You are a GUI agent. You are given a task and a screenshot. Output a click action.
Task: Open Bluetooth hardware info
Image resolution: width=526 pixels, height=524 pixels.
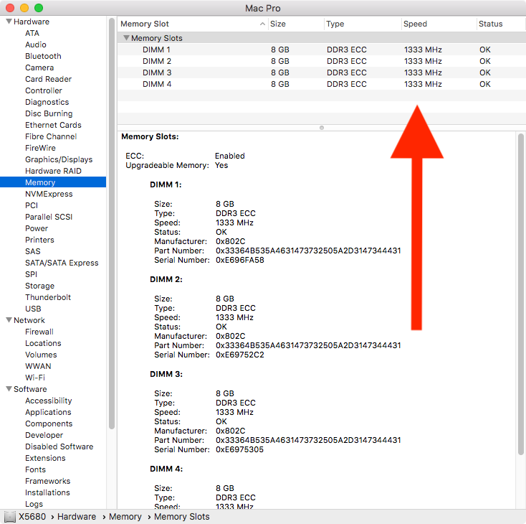point(43,56)
